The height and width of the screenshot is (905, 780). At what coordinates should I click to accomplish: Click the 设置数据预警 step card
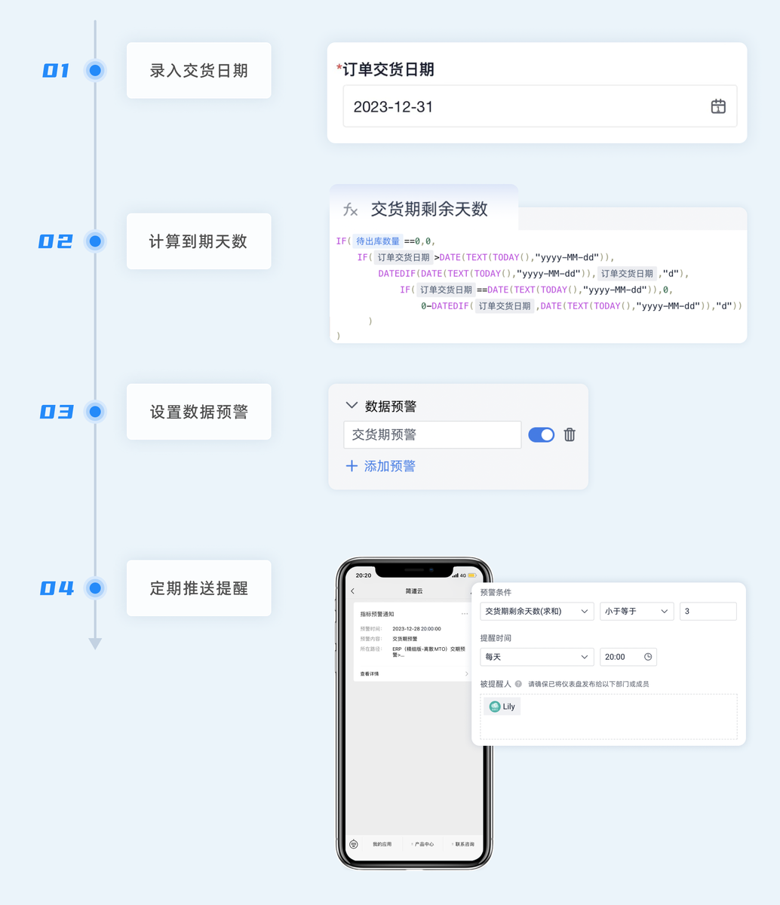click(199, 412)
